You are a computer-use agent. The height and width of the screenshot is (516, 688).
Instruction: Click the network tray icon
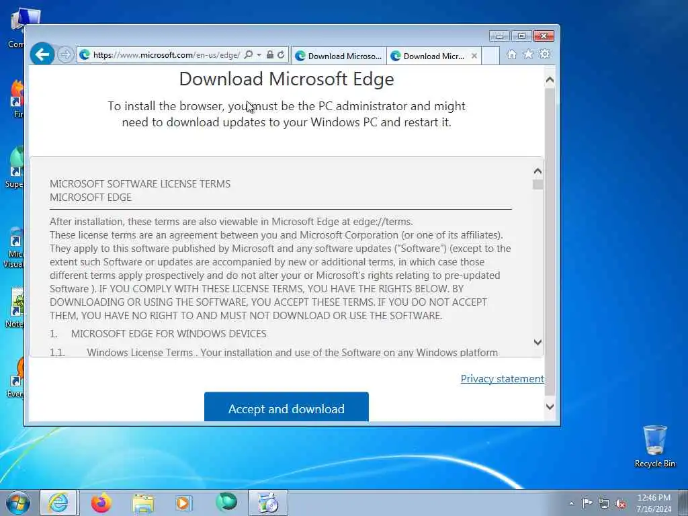pyautogui.click(x=604, y=504)
